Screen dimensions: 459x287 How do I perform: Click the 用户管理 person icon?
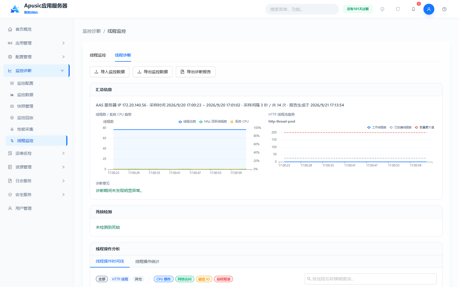(x=10, y=208)
